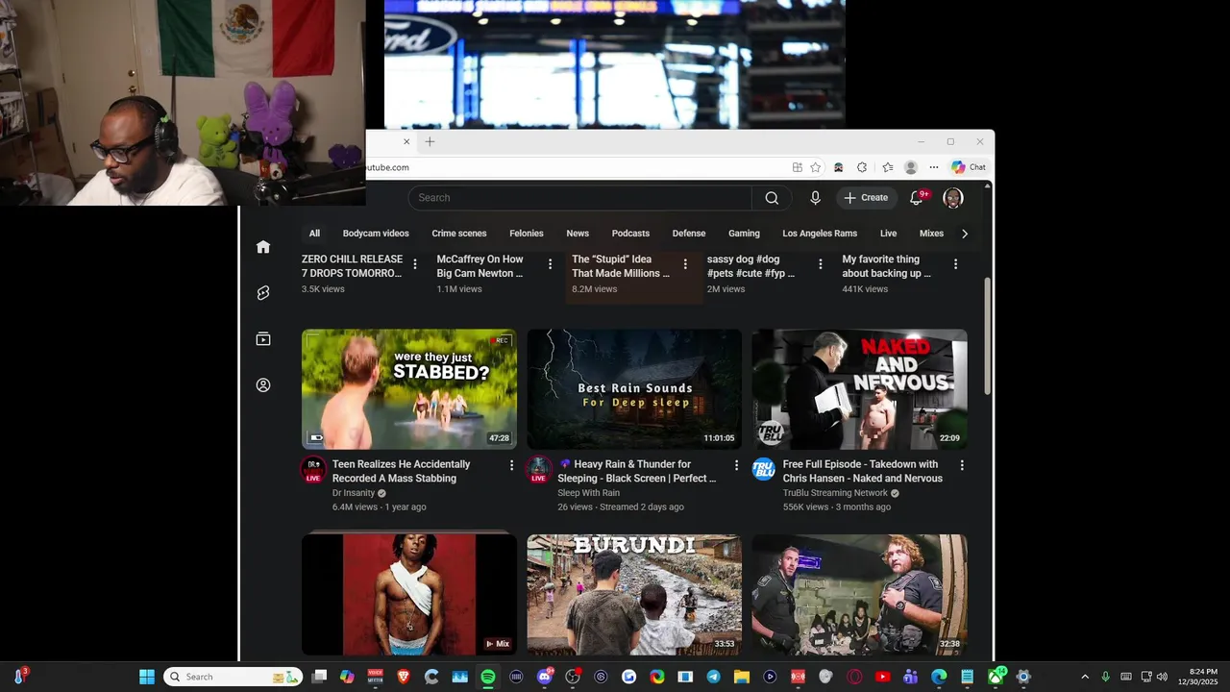Image resolution: width=1230 pixels, height=692 pixels.
Task: Open the YouTube account avatar menu
Action: [x=953, y=198]
